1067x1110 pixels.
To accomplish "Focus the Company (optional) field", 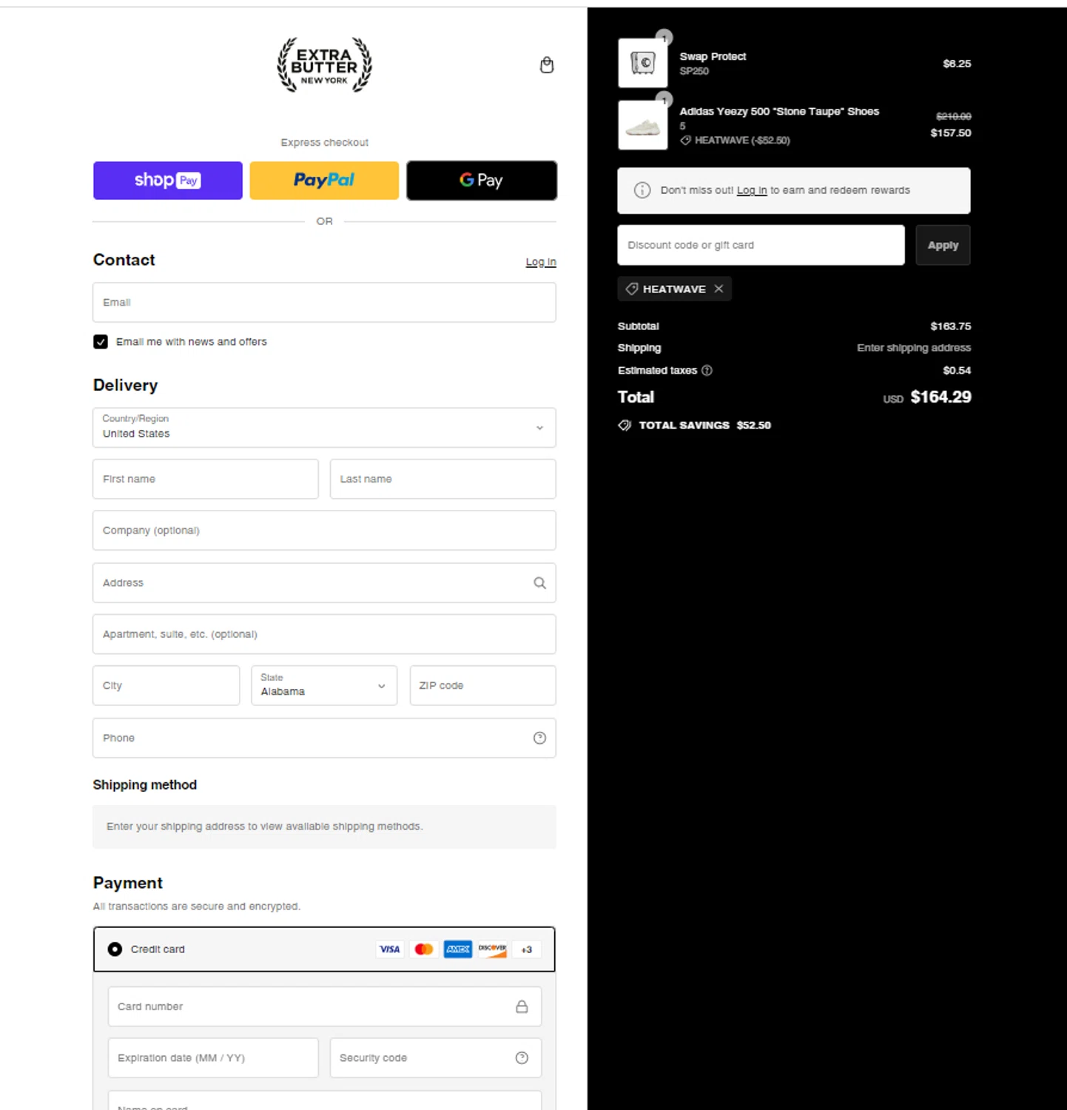I will pyautogui.click(x=324, y=531).
